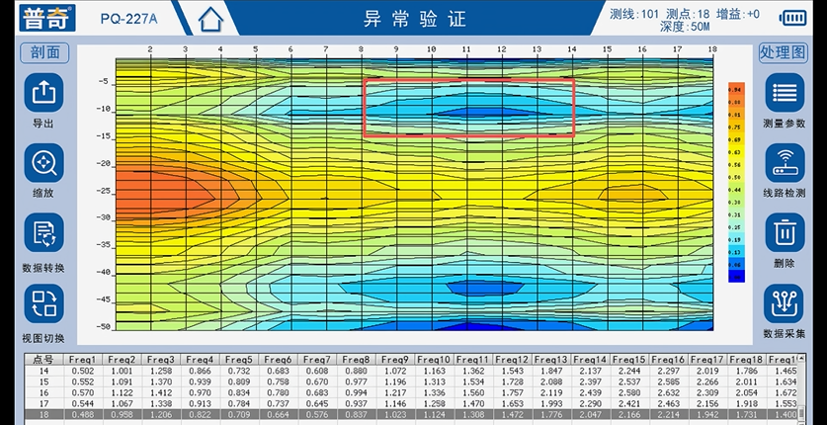This screenshot has width=827, height=425.
Task: Switch to the 处理图 processed map tab
Action: coord(784,52)
